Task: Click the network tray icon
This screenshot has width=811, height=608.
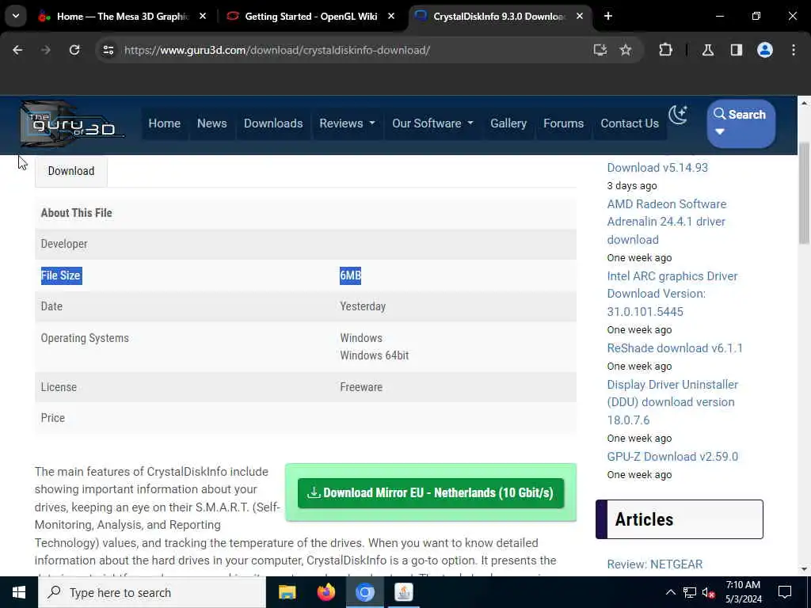Action: pyautogui.click(x=690, y=592)
